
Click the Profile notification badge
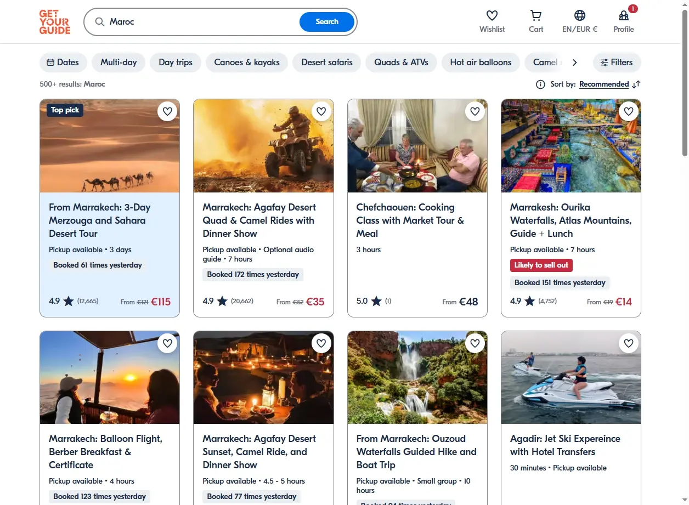633,9
